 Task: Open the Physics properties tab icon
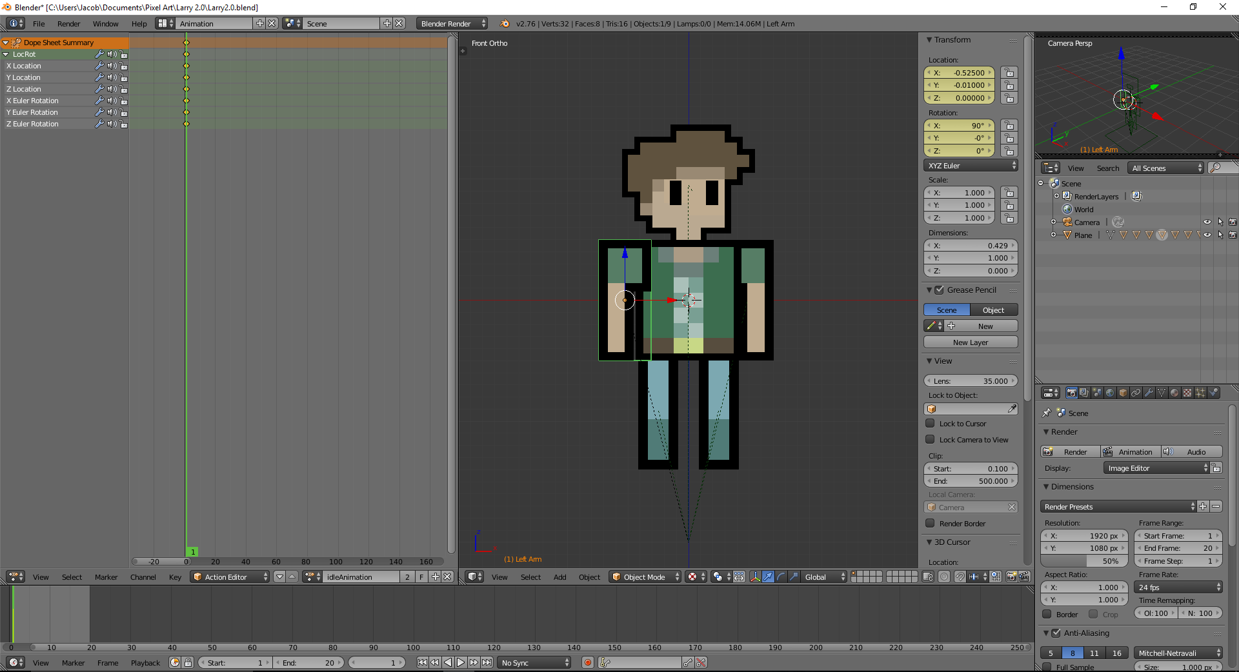click(x=1213, y=393)
